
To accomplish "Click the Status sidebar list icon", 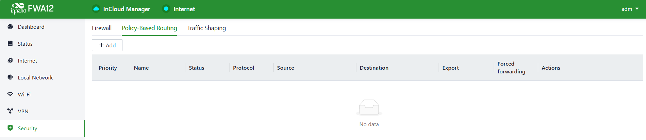I will (x=10, y=44).
